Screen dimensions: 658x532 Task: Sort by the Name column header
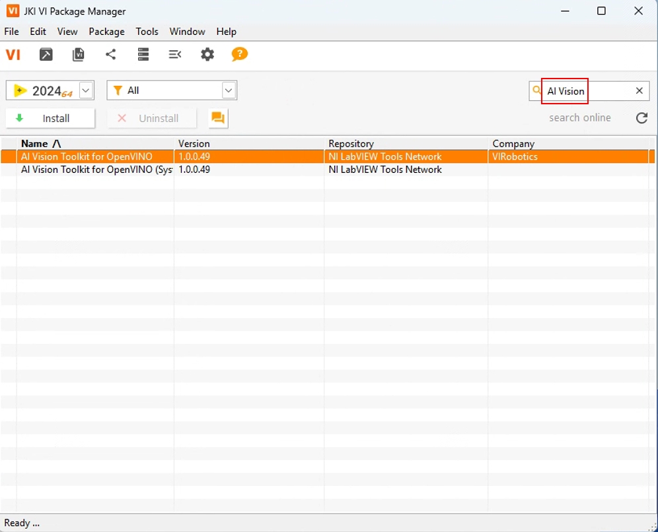tap(95, 143)
